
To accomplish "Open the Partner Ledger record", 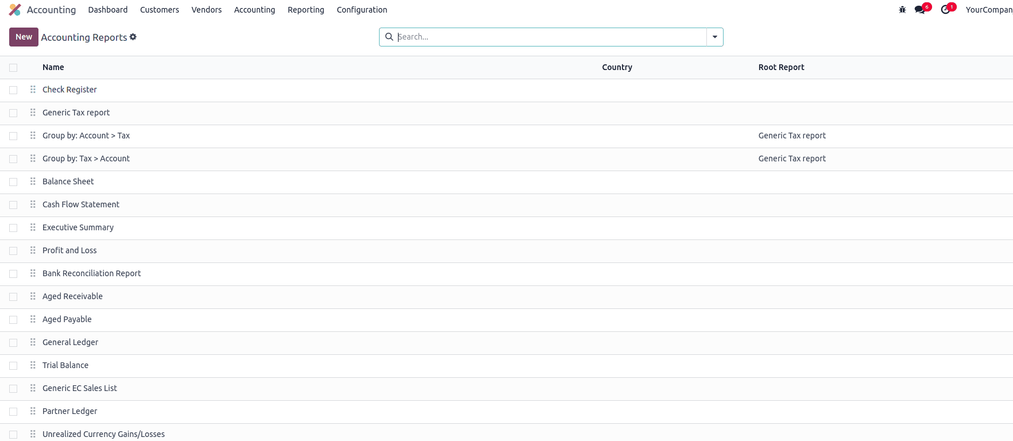I will (x=69, y=411).
